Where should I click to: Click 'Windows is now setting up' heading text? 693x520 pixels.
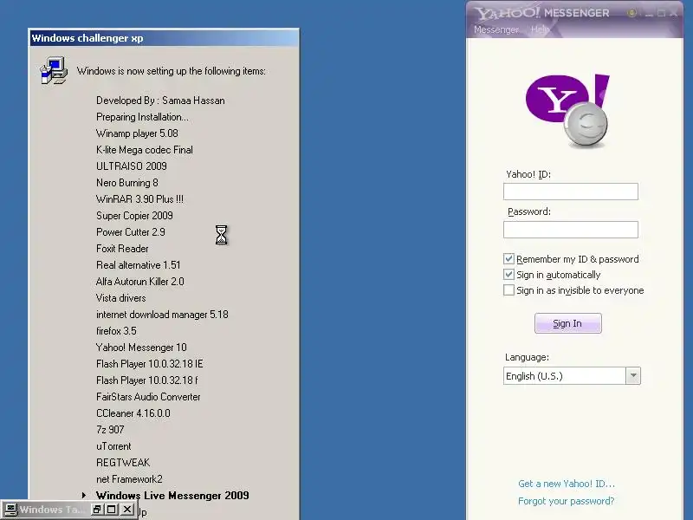point(172,71)
